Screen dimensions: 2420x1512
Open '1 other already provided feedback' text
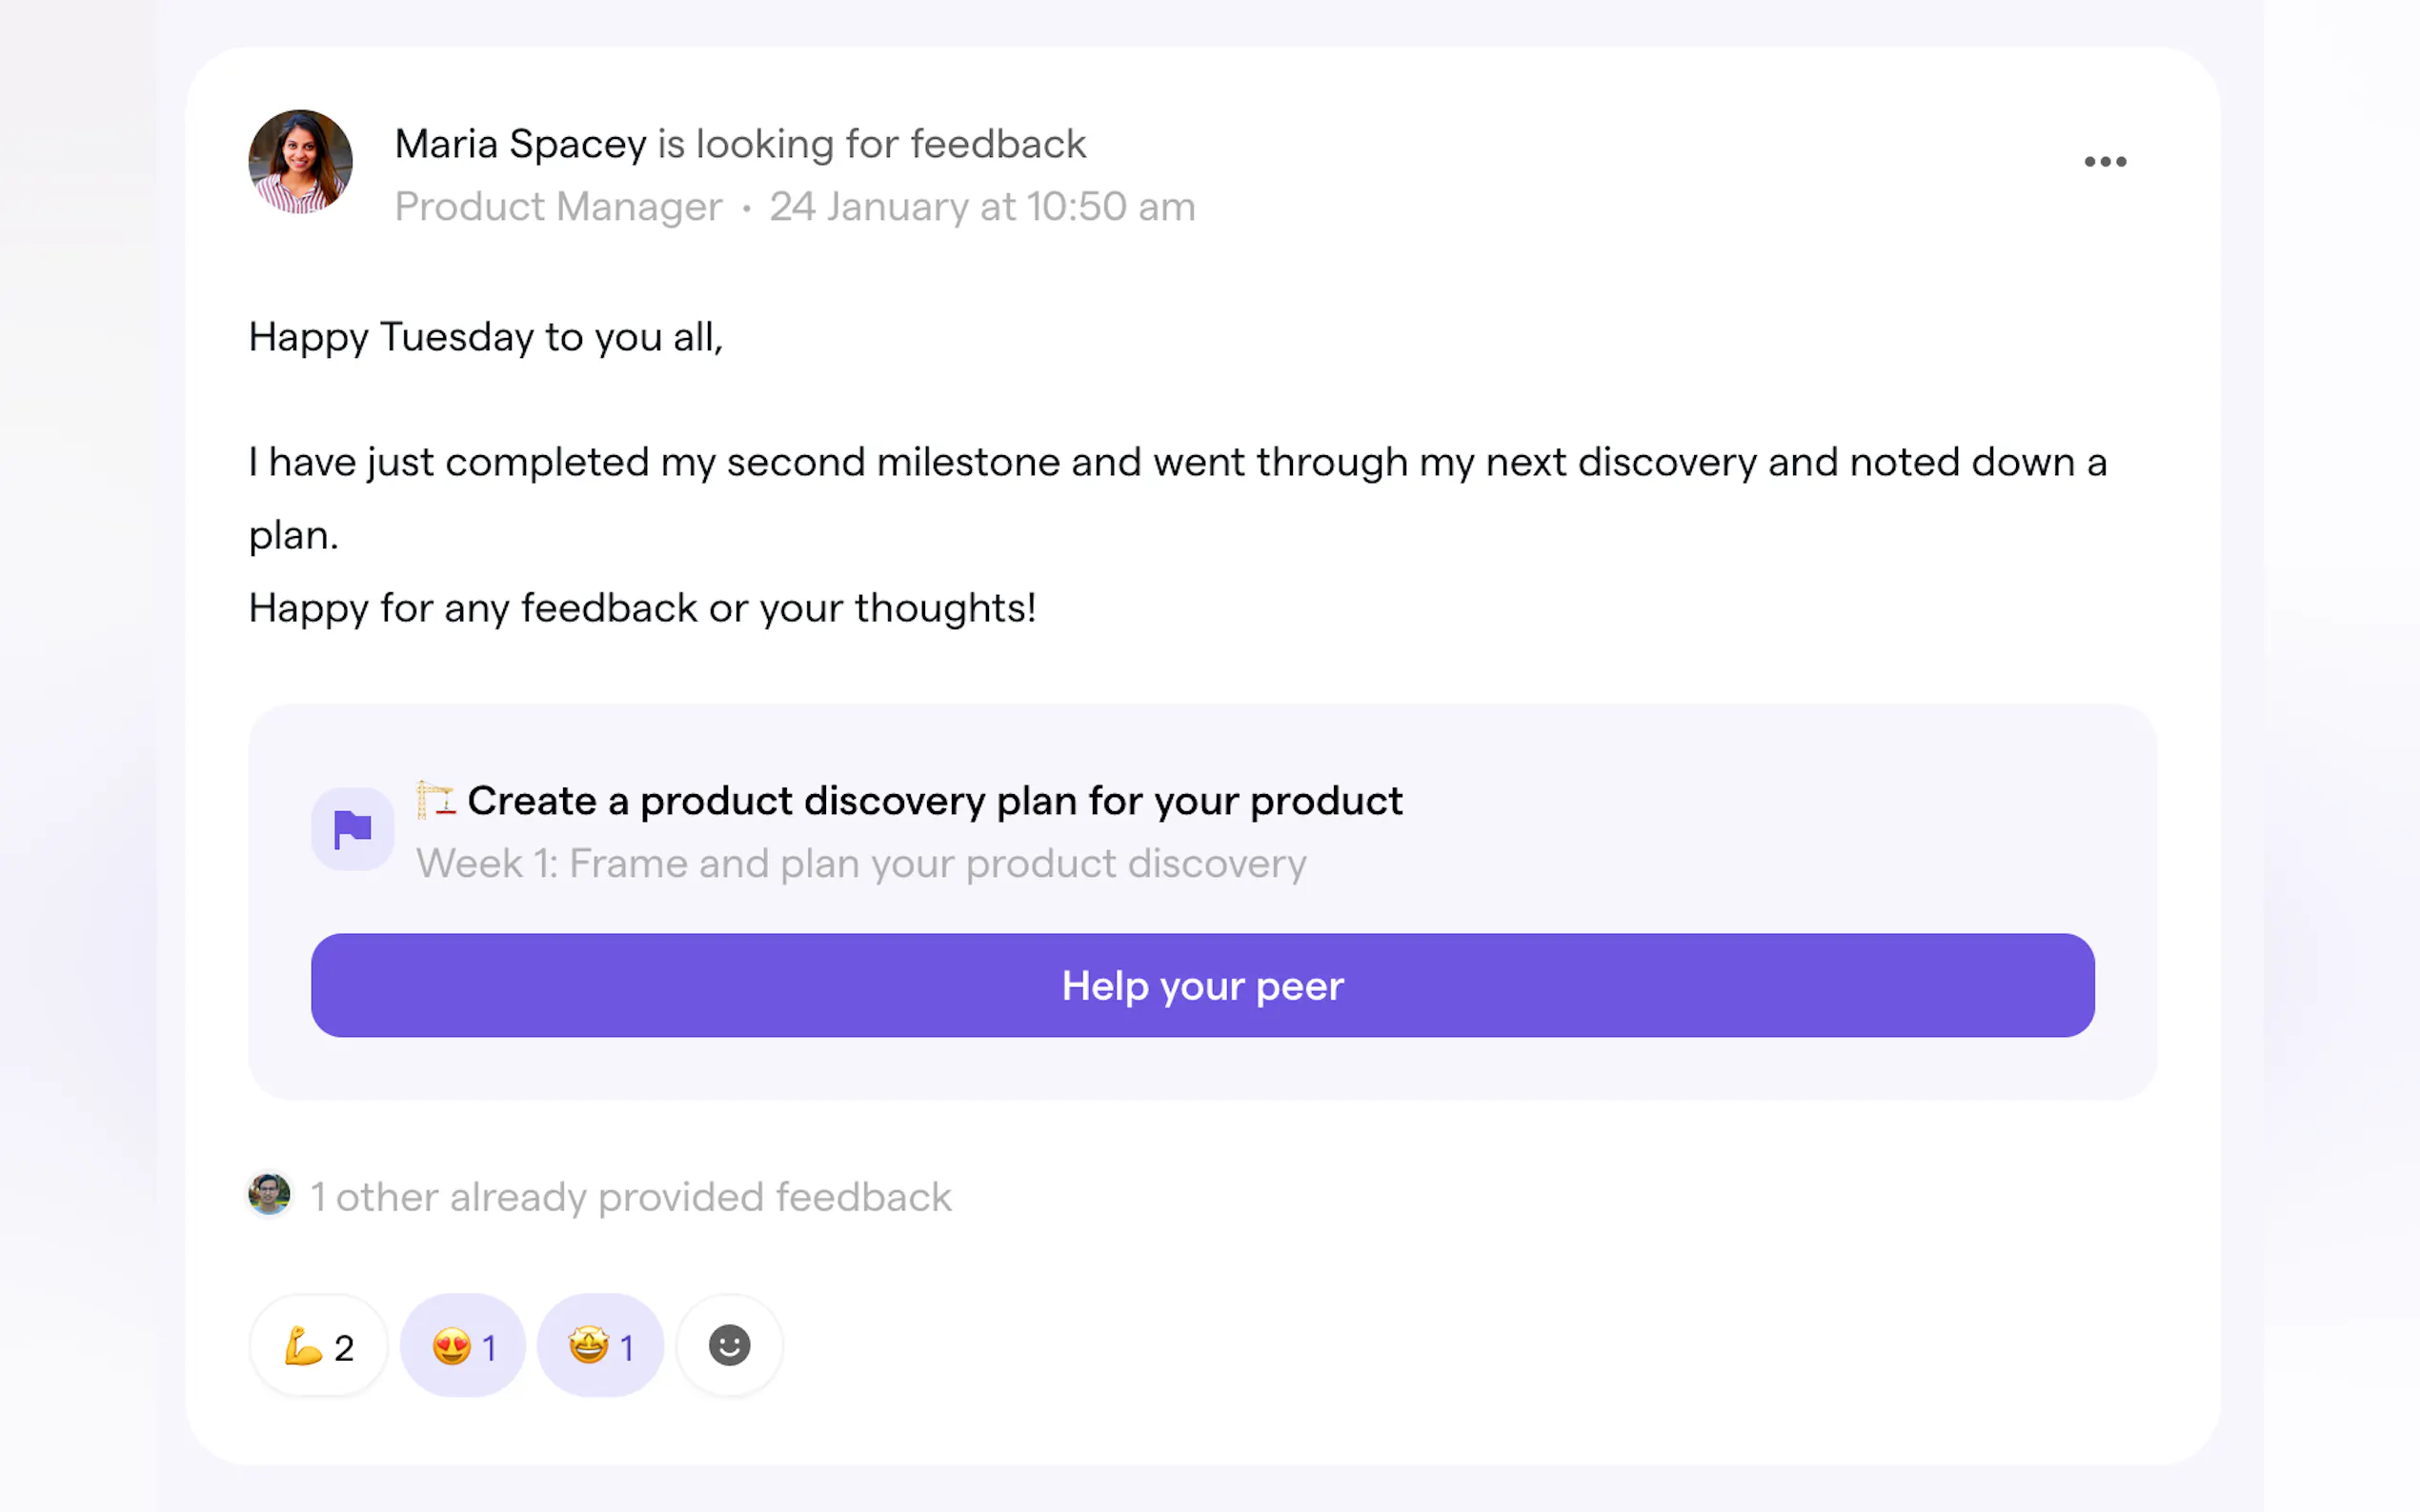[x=632, y=1197]
